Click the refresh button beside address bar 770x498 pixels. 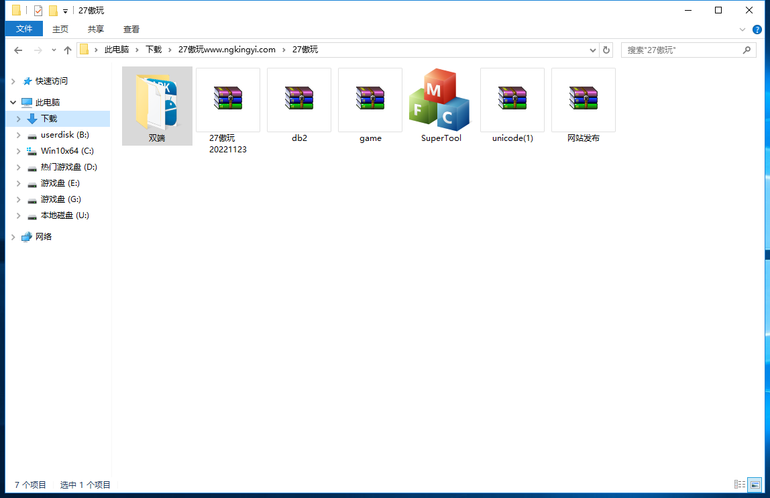pyautogui.click(x=606, y=50)
